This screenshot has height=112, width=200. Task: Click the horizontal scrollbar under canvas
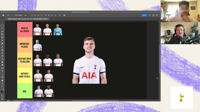coord(95,100)
